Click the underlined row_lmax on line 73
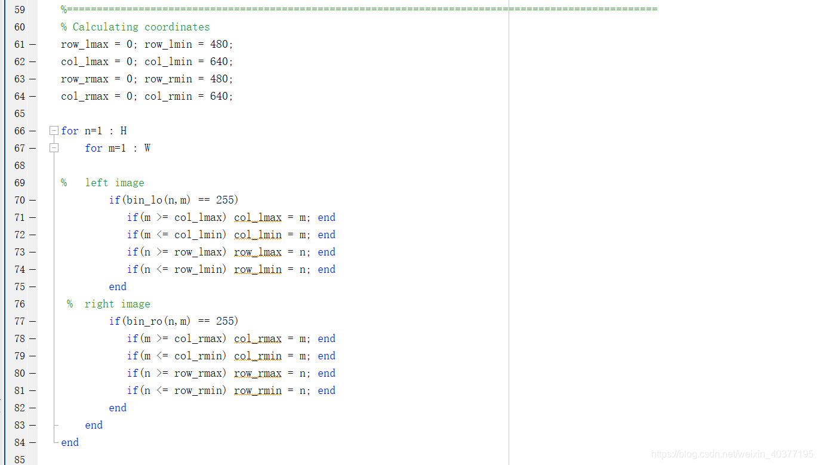This screenshot has height=465, width=819. [258, 252]
